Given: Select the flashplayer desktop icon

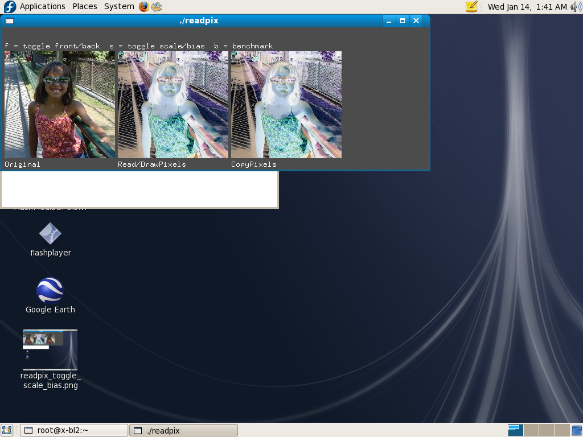Looking at the screenshot, I should (50, 234).
